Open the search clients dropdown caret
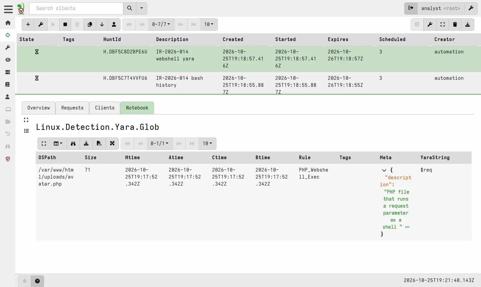 pyautogui.click(x=142, y=8)
